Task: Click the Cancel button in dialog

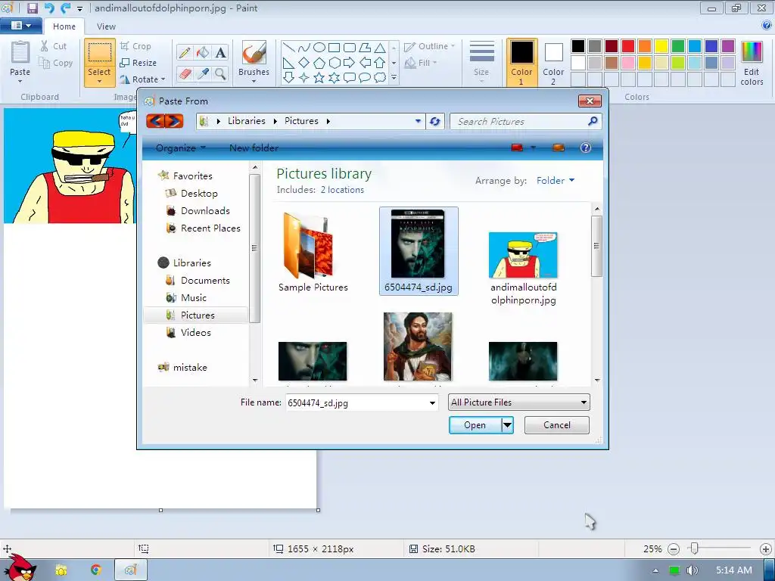Action: [x=556, y=425]
